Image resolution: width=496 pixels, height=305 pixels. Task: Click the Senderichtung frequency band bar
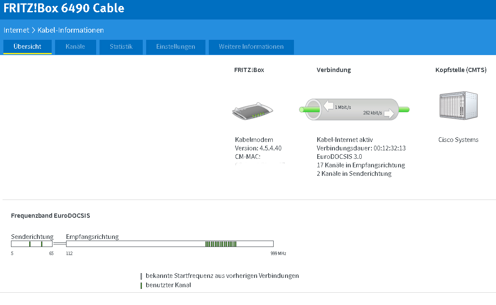pyautogui.click(x=19, y=244)
